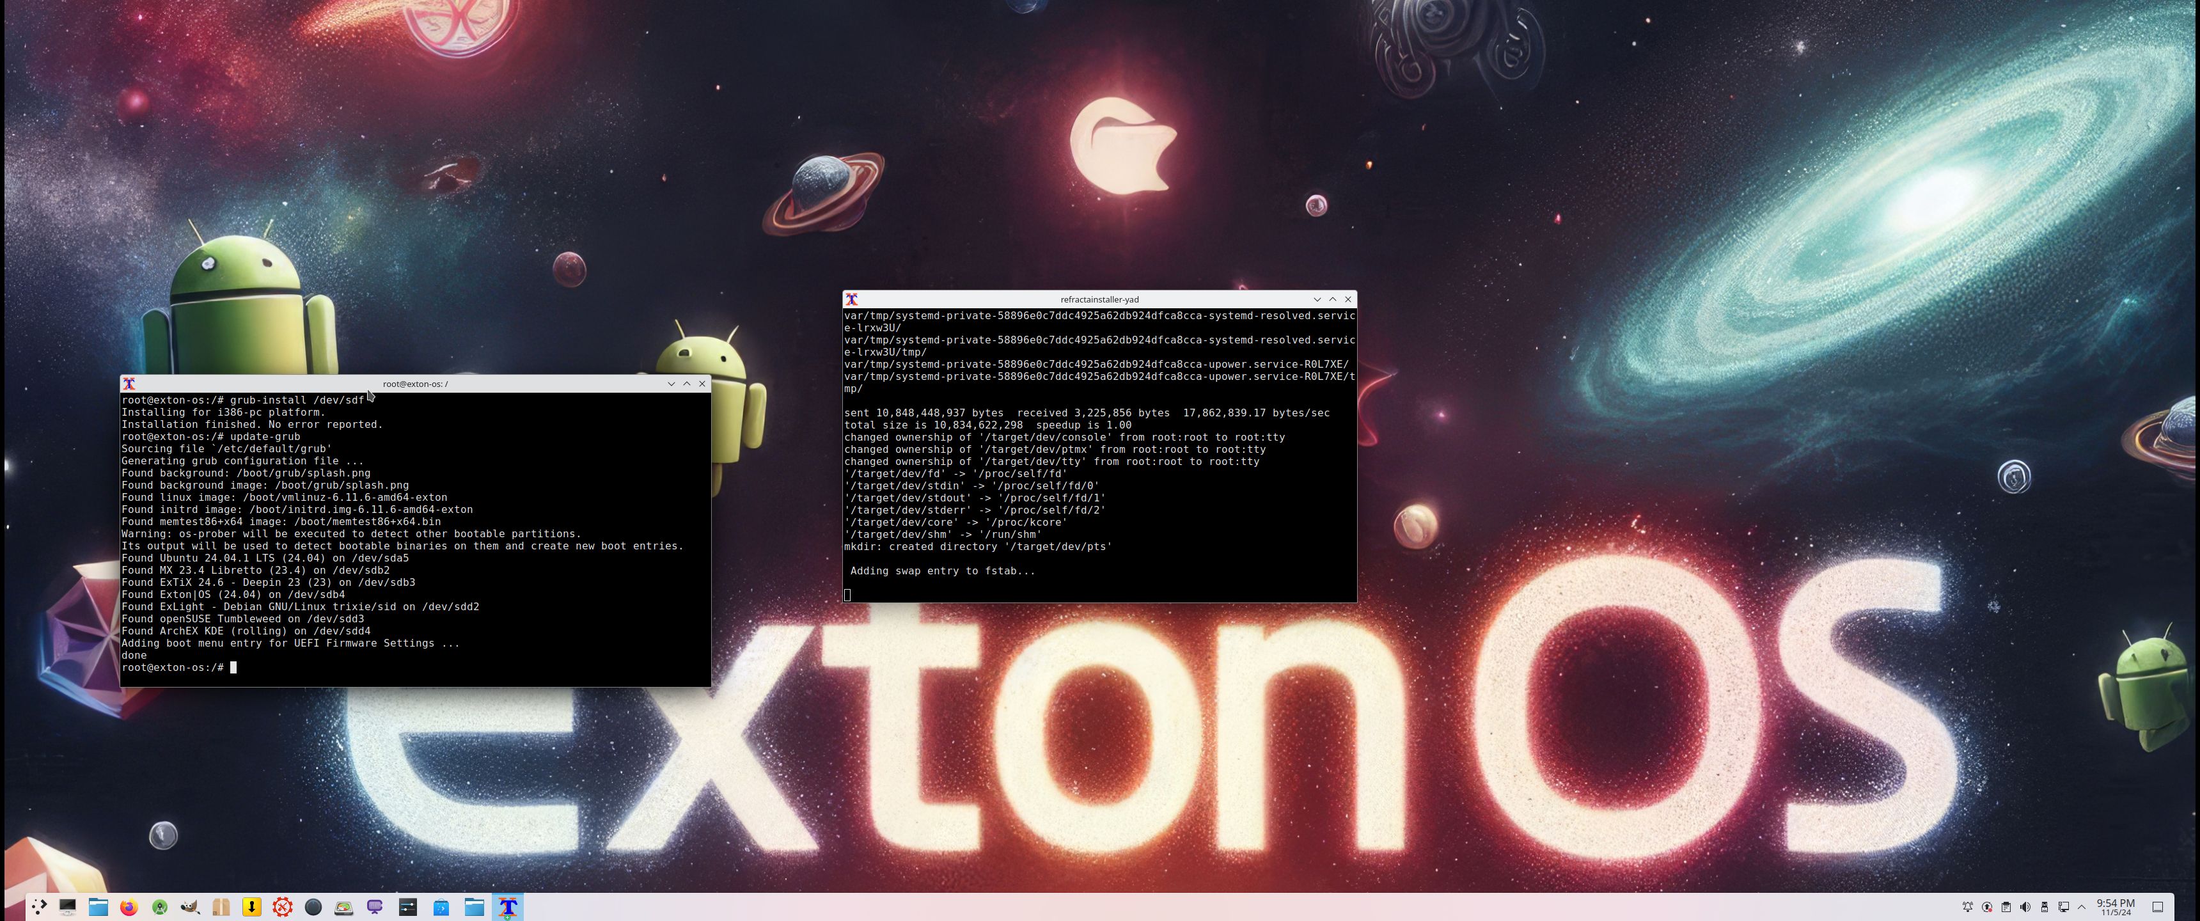Open the wired network tray icon

click(x=2063, y=906)
